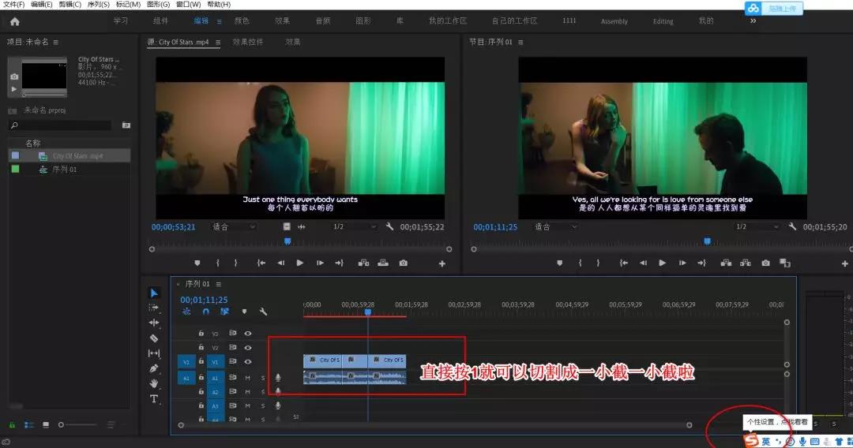Click new bin icon beside project search
Image resolution: width=853 pixels, height=448 pixels.
coord(126,125)
